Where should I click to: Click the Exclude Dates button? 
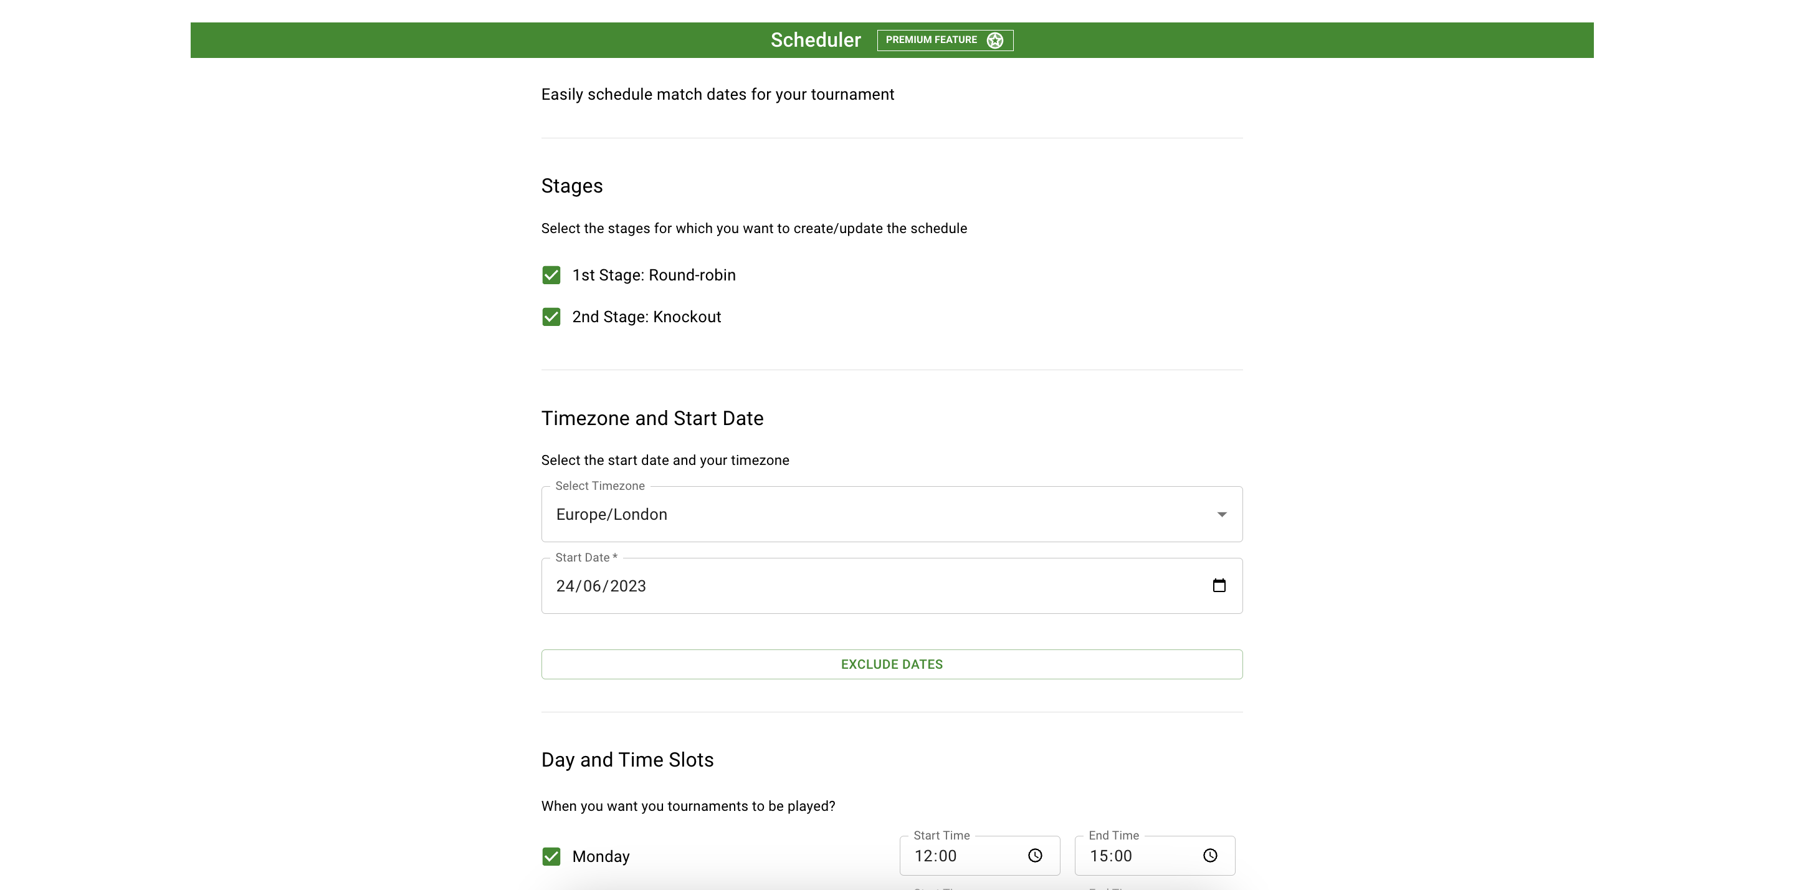click(892, 664)
